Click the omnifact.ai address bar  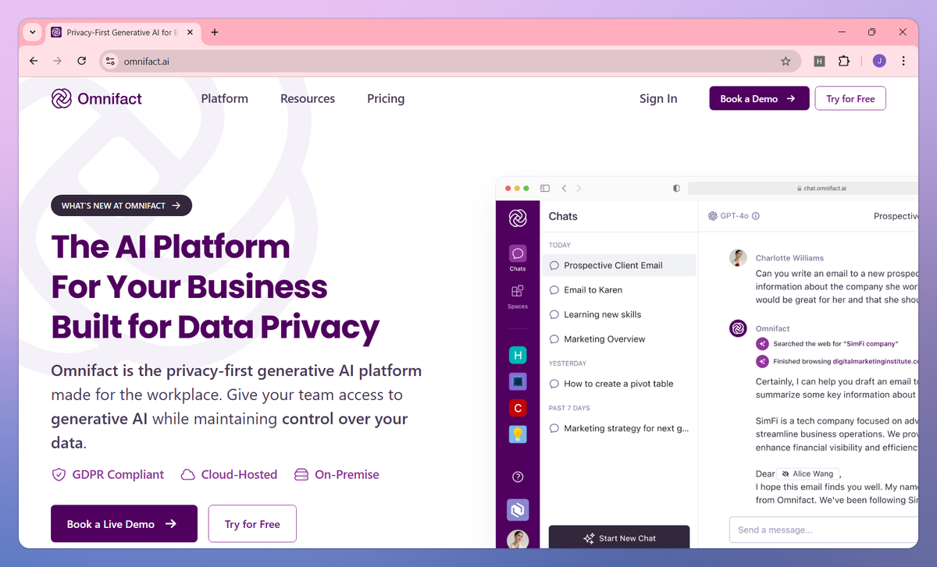(450, 61)
